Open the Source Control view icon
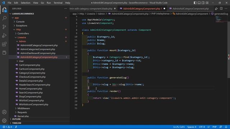The height and width of the screenshot is (129, 230). (4, 27)
